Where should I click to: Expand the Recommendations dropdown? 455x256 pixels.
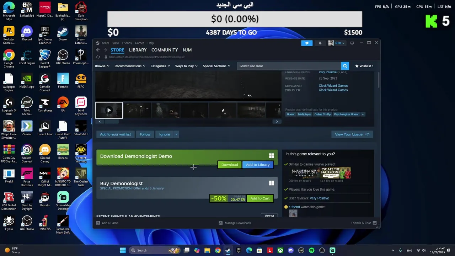pyautogui.click(x=130, y=66)
